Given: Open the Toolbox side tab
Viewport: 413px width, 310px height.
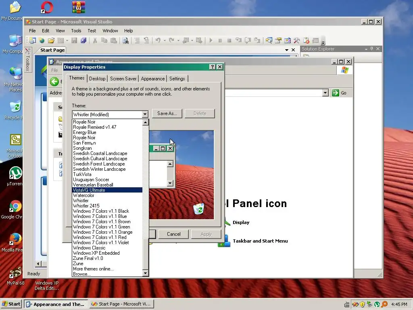Looking at the screenshot, I should click(28, 59).
